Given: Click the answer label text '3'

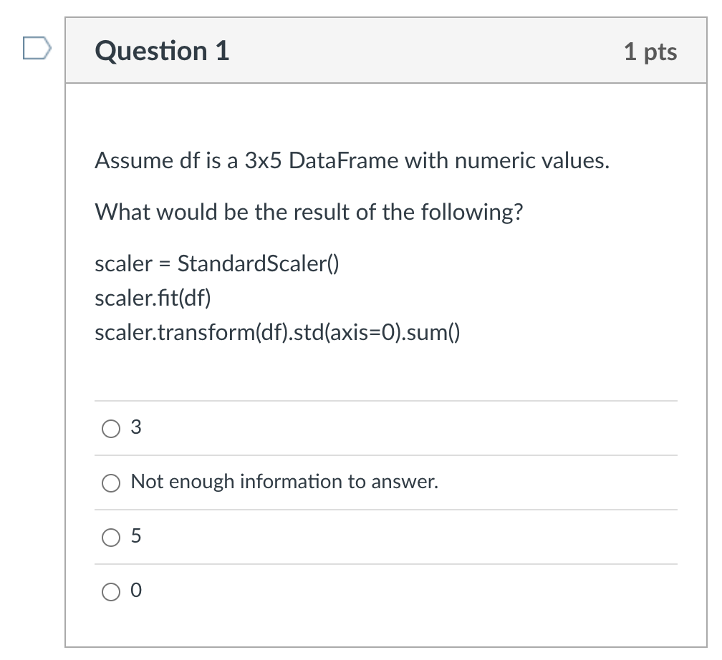Looking at the screenshot, I should pyautogui.click(x=136, y=427).
